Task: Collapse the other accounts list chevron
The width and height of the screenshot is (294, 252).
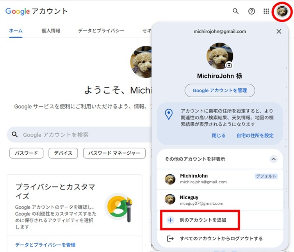Action: coord(274,159)
